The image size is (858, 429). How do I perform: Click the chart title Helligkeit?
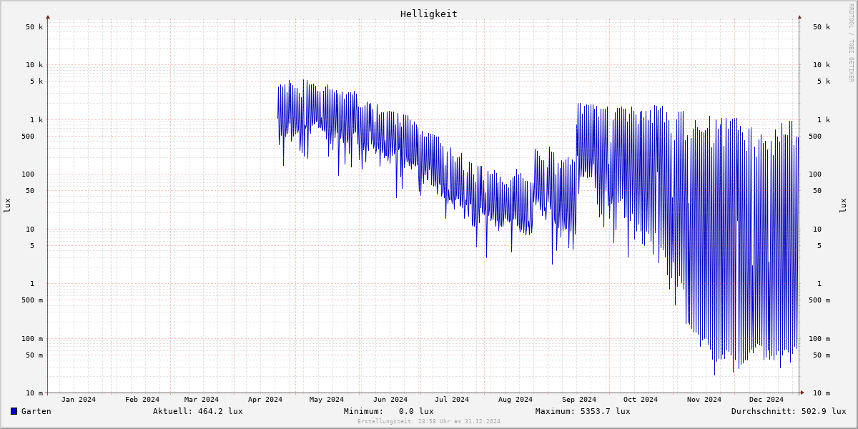coord(429,14)
